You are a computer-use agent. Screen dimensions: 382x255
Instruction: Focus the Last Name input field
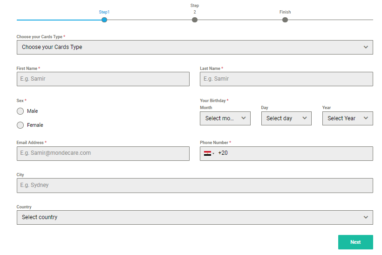point(286,79)
